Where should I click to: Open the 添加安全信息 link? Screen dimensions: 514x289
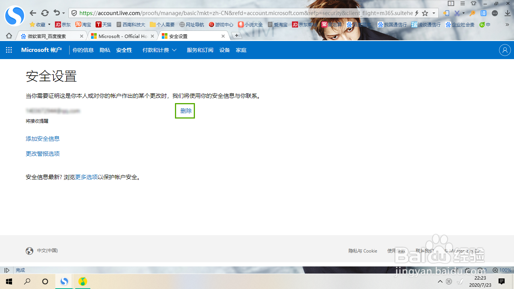click(43, 138)
